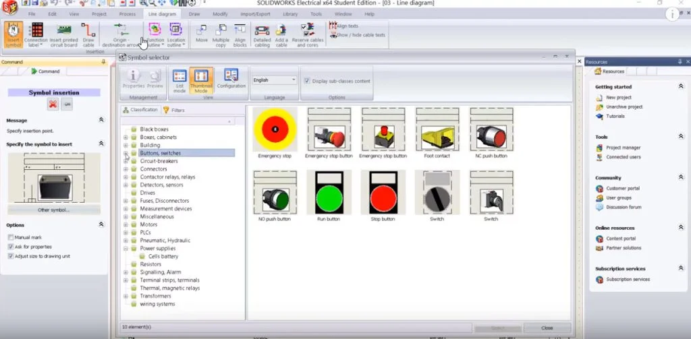This screenshot has width=691, height=339.
Task: Collapse the Options section in Command panel
Action: [101, 224]
